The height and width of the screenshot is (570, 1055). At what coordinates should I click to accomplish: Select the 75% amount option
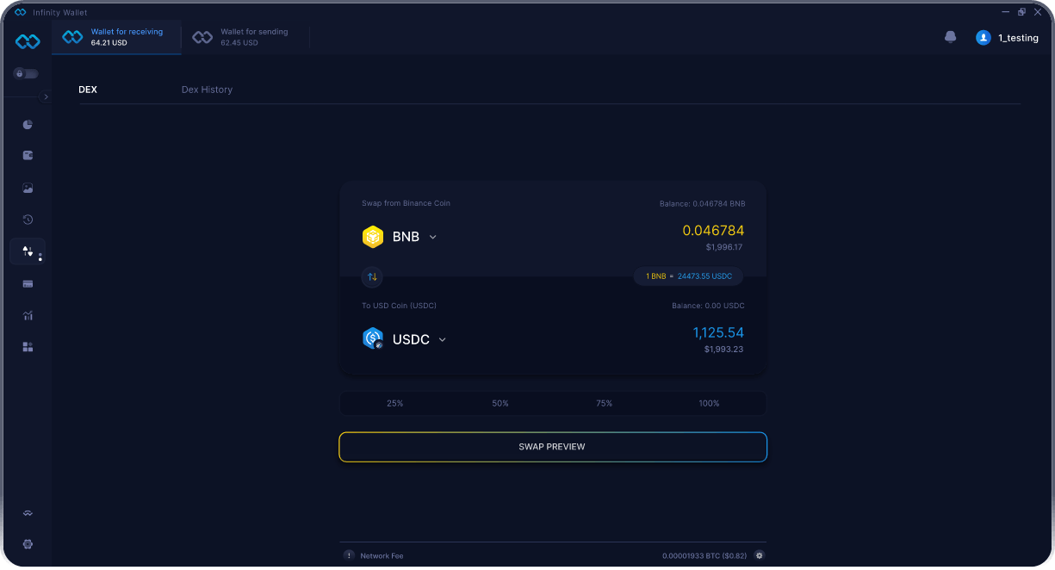point(605,403)
